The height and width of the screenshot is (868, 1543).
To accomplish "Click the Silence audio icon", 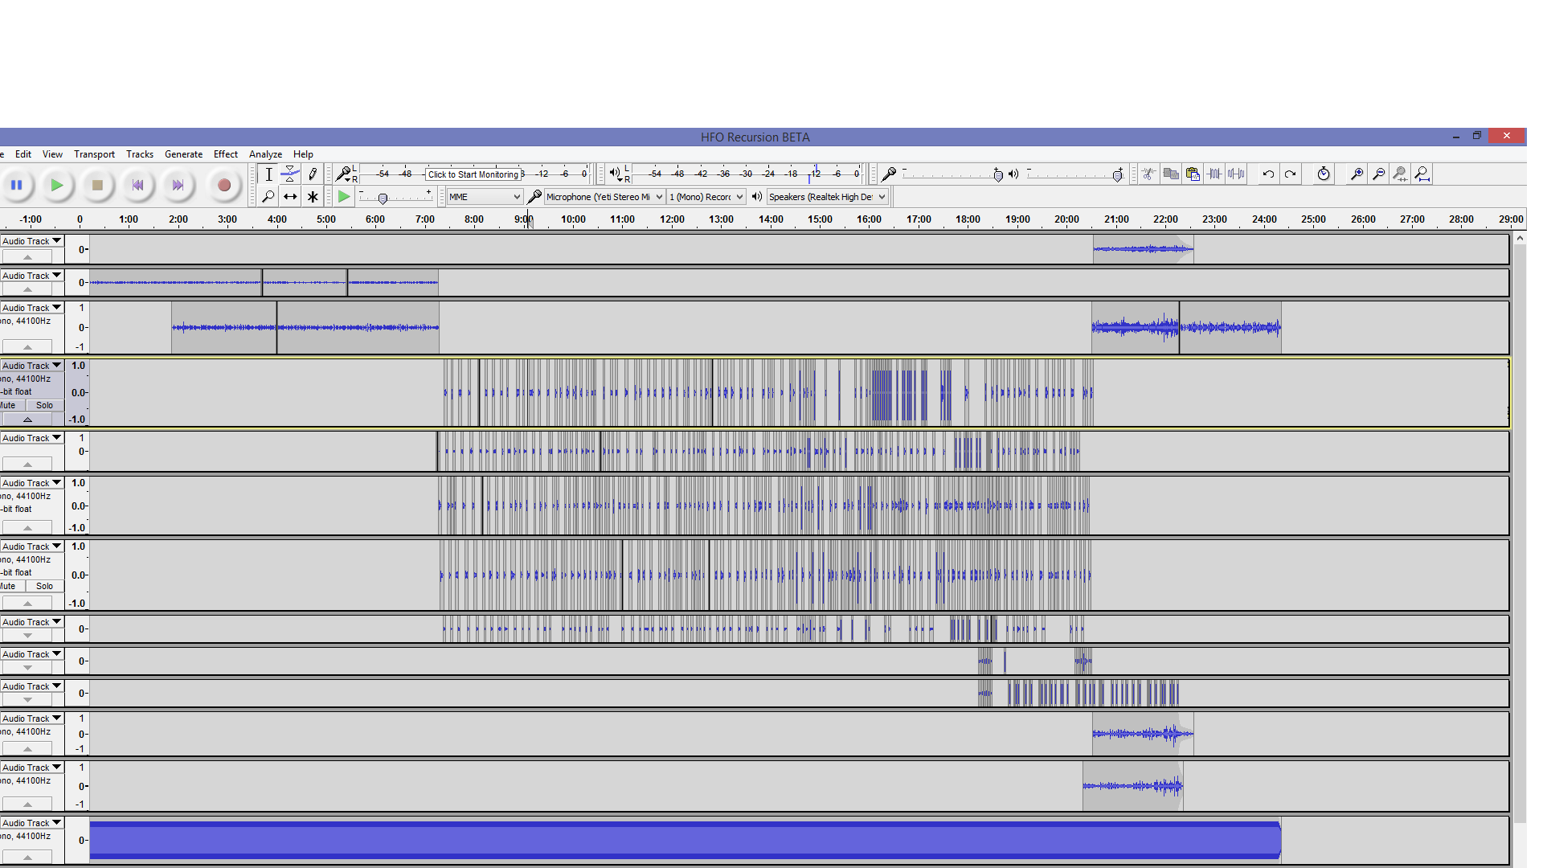I will pyautogui.click(x=1236, y=174).
